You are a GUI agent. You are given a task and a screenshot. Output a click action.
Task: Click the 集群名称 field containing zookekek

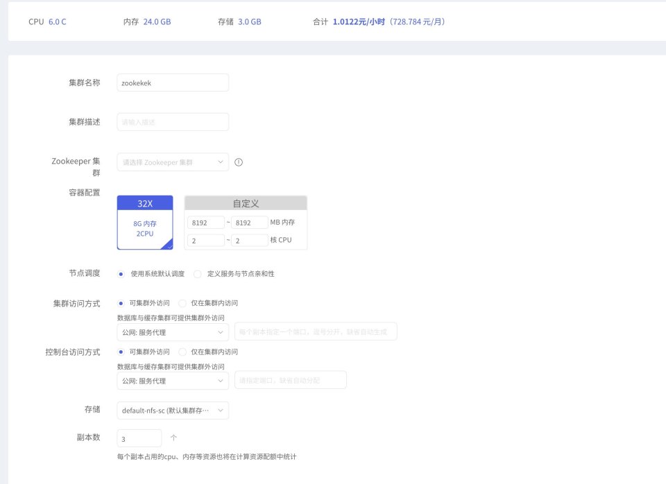pos(173,83)
